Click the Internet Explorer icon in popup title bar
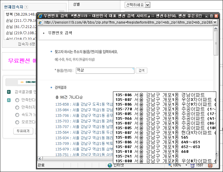This screenshot has width=223, height=172. pyautogui.click(x=40, y=16)
